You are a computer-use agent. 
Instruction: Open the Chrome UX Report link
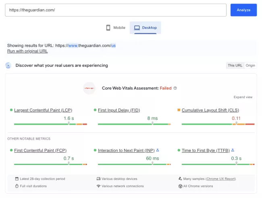click(220, 179)
